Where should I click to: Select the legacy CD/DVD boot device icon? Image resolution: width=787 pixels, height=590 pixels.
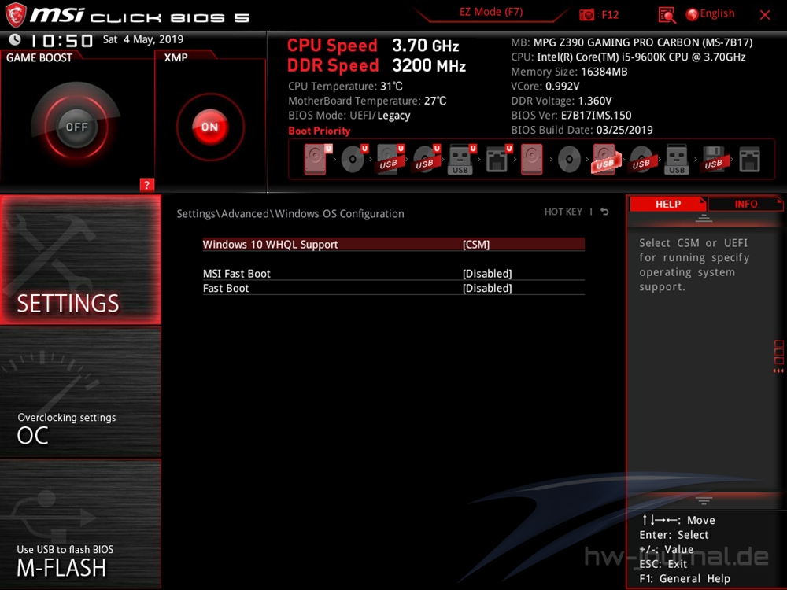[x=569, y=160]
